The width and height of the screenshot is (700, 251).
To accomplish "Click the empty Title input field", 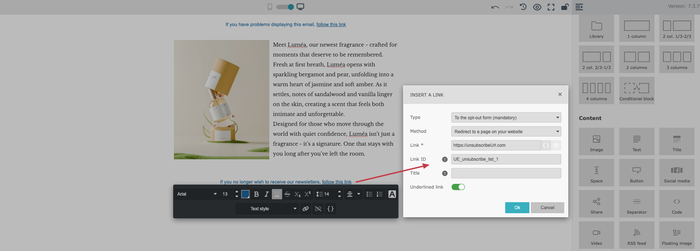I will click(506, 173).
